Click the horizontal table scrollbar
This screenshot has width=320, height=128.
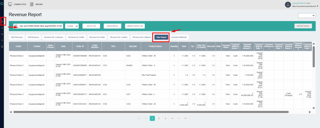pyautogui.click(x=156, y=112)
